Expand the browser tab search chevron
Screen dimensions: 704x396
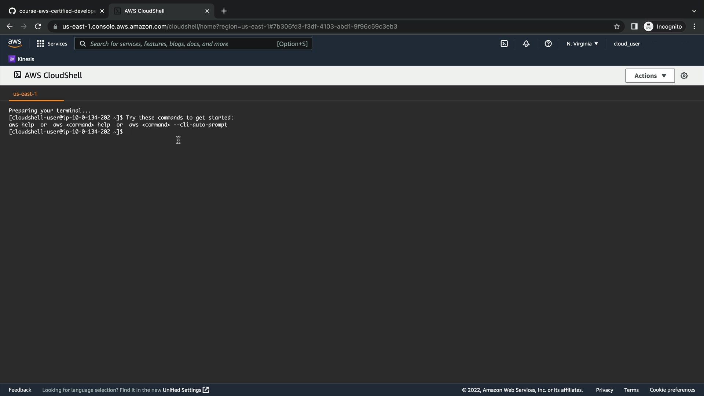694,11
